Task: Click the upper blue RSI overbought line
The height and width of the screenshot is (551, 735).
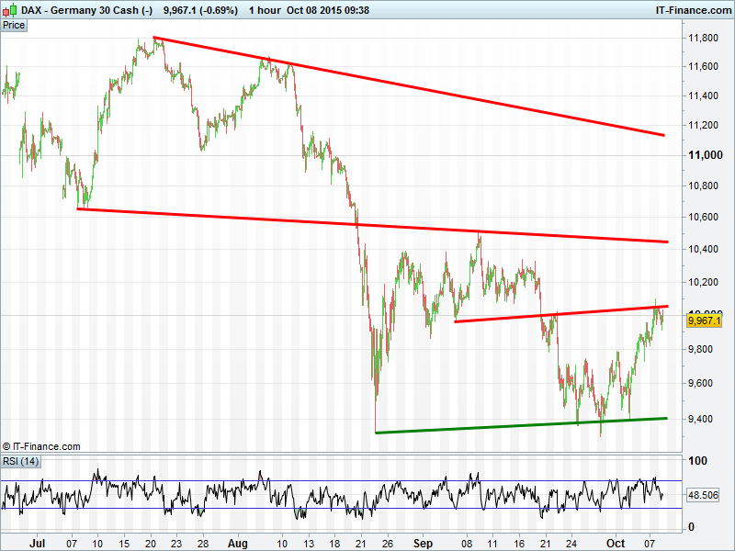Action: [341, 480]
